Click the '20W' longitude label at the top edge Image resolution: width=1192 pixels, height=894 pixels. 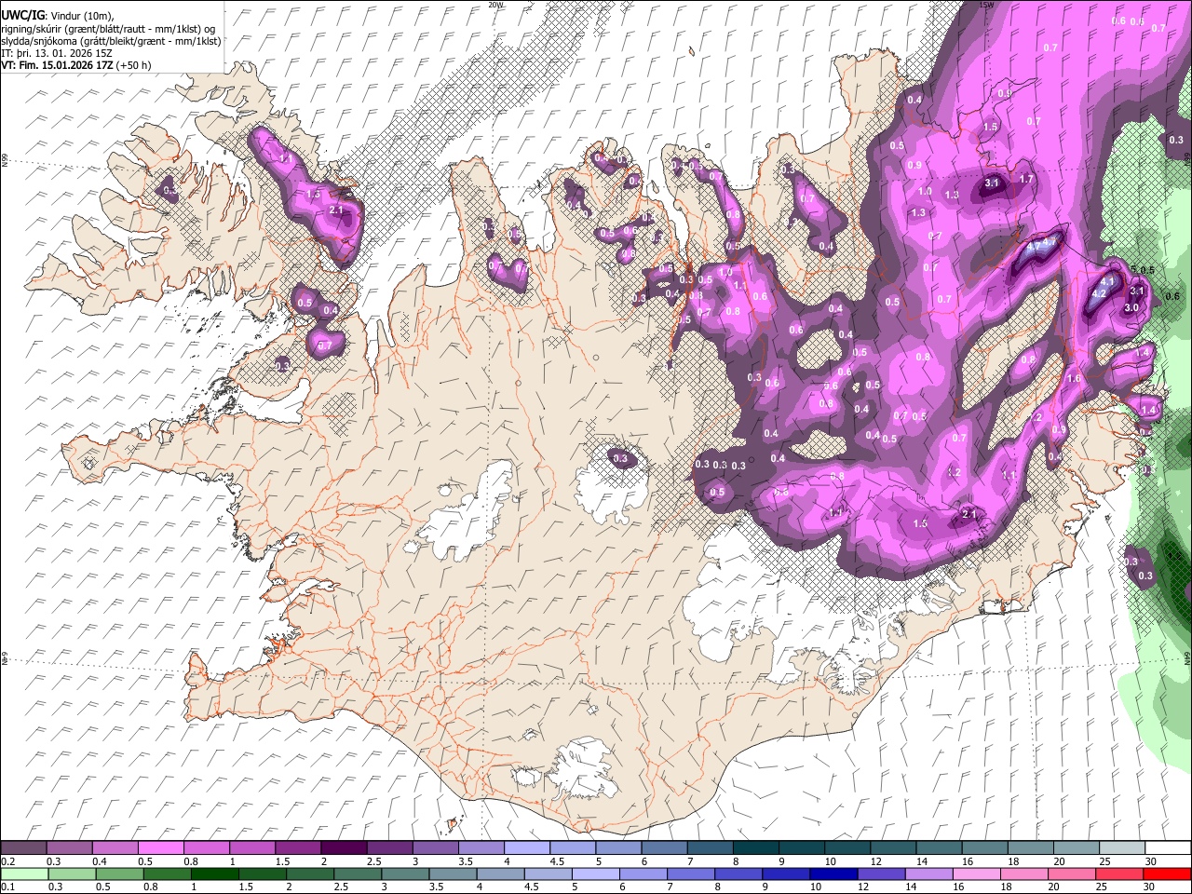pos(495,5)
